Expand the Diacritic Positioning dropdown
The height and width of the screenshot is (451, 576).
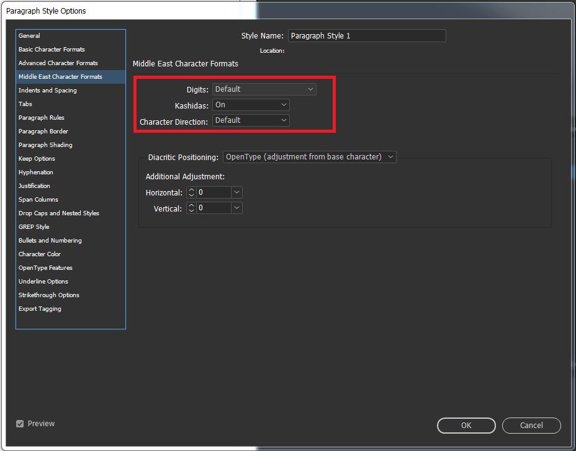[309, 157]
